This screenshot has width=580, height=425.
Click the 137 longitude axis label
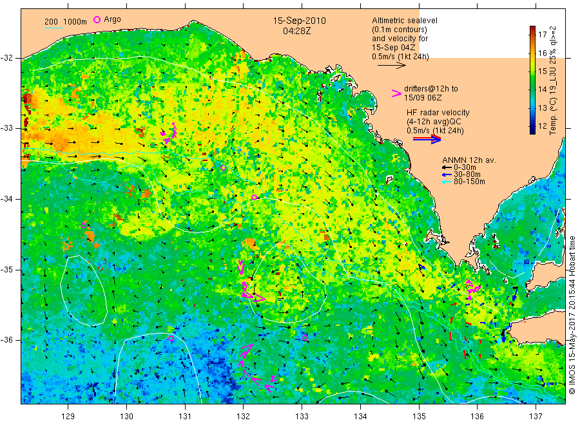click(x=536, y=417)
